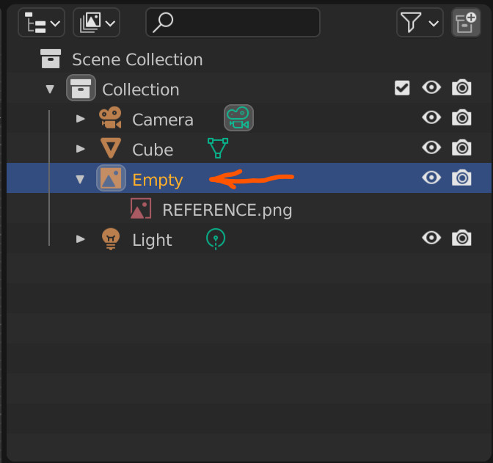Uncheck the Collection exclude checkbox
The width and height of the screenshot is (493, 463).
tap(402, 88)
